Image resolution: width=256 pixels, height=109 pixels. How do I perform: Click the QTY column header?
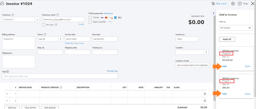(x=125, y=87)
